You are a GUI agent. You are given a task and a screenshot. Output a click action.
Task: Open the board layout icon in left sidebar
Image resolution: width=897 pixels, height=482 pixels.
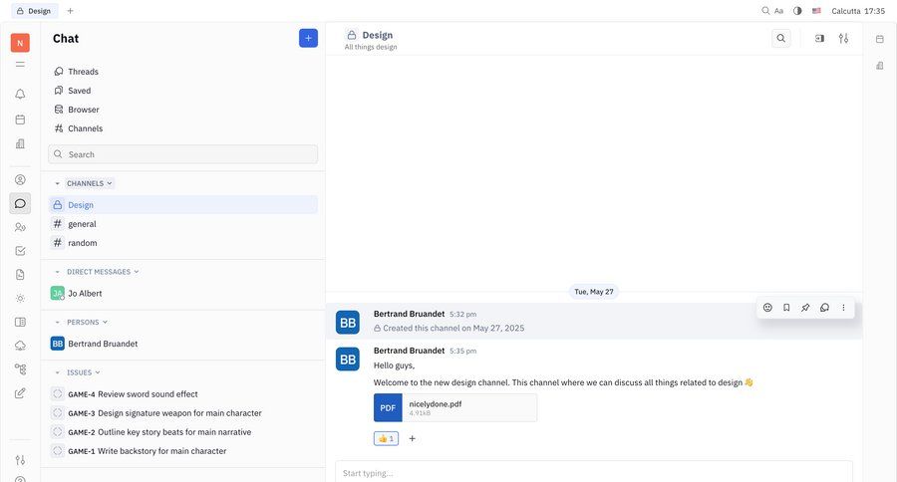click(x=20, y=322)
